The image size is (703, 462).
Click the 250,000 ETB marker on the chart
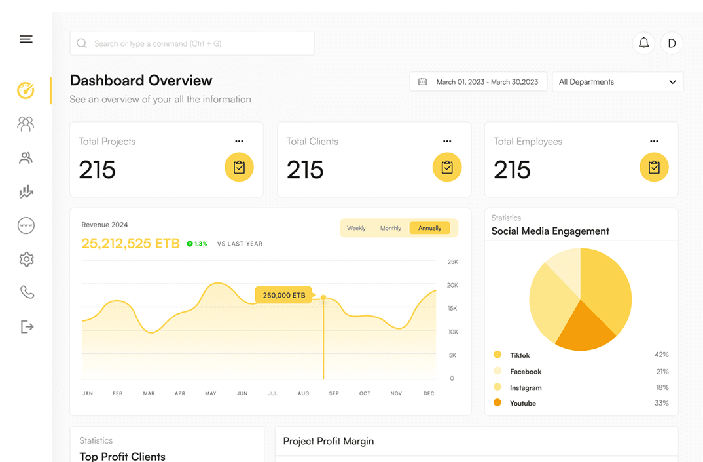[x=283, y=295]
